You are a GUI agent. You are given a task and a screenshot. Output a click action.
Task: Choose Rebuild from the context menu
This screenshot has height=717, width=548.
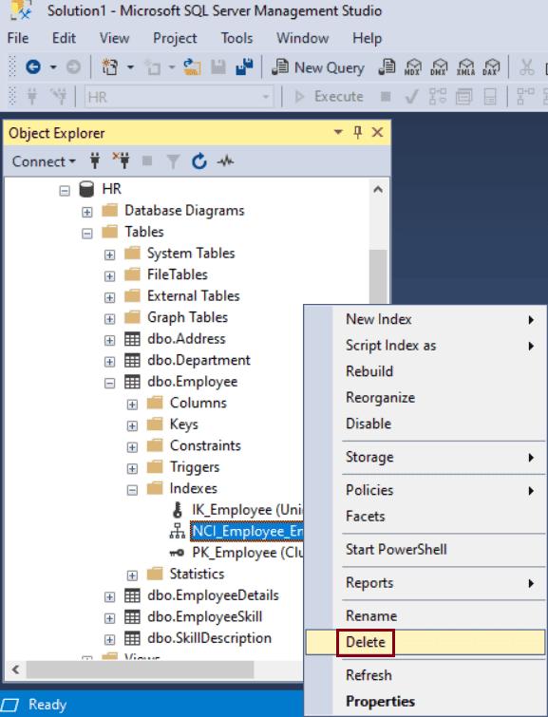coord(425,371)
